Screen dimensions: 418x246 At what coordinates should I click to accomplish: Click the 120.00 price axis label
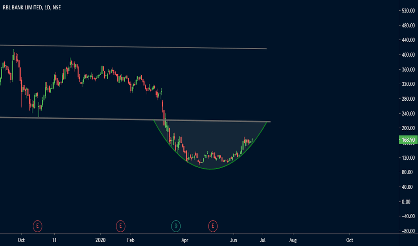click(408, 158)
